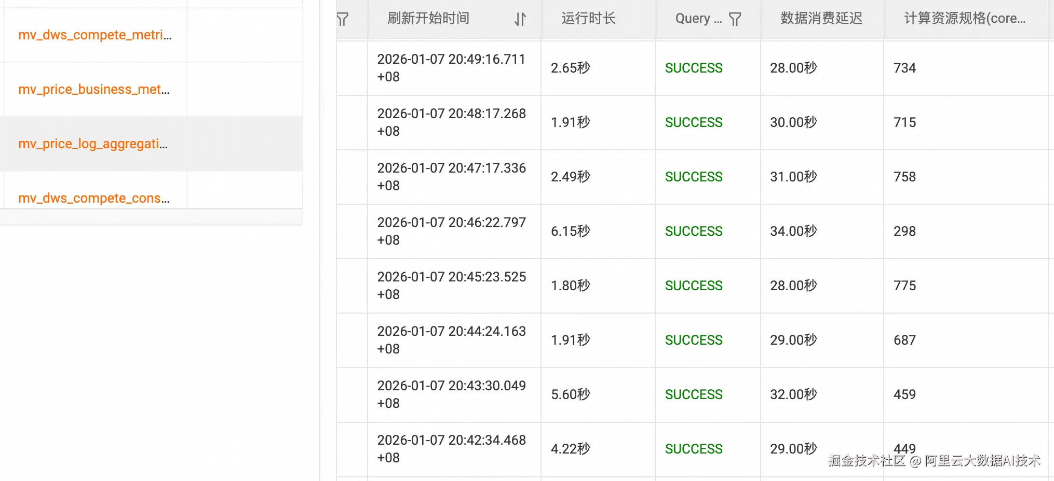Viewport: 1054px width, 481px height.
Task: Select the mv_price_log_aggregati... entry
Action: [93, 144]
